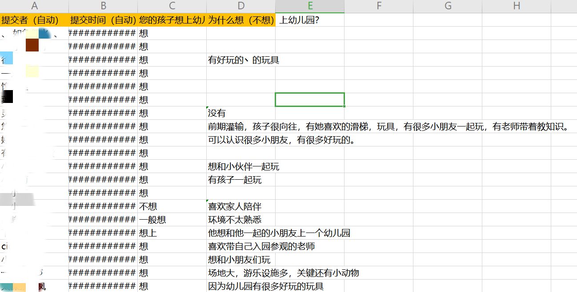Click the 提交者（自动） header cell
The height and width of the screenshot is (292, 577).
coord(34,20)
